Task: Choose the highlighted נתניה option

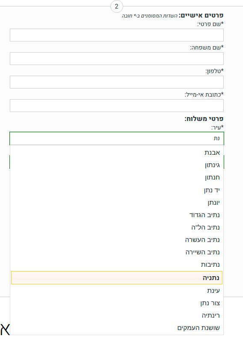Action: pyautogui.click(x=117, y=278)
